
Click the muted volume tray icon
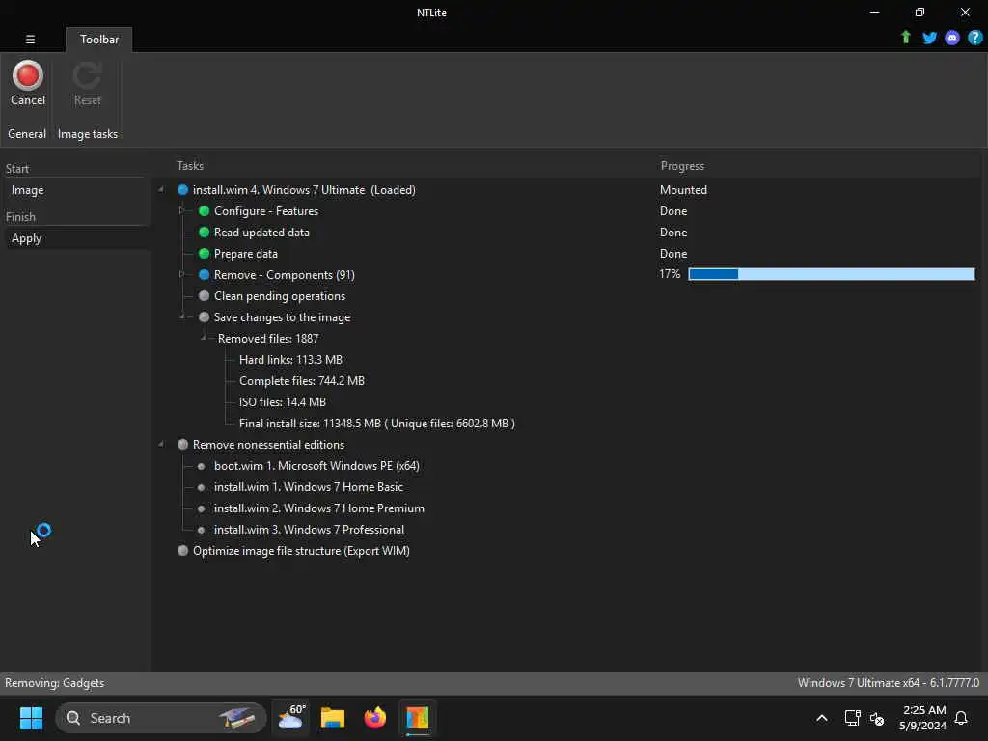click(876, 718)
